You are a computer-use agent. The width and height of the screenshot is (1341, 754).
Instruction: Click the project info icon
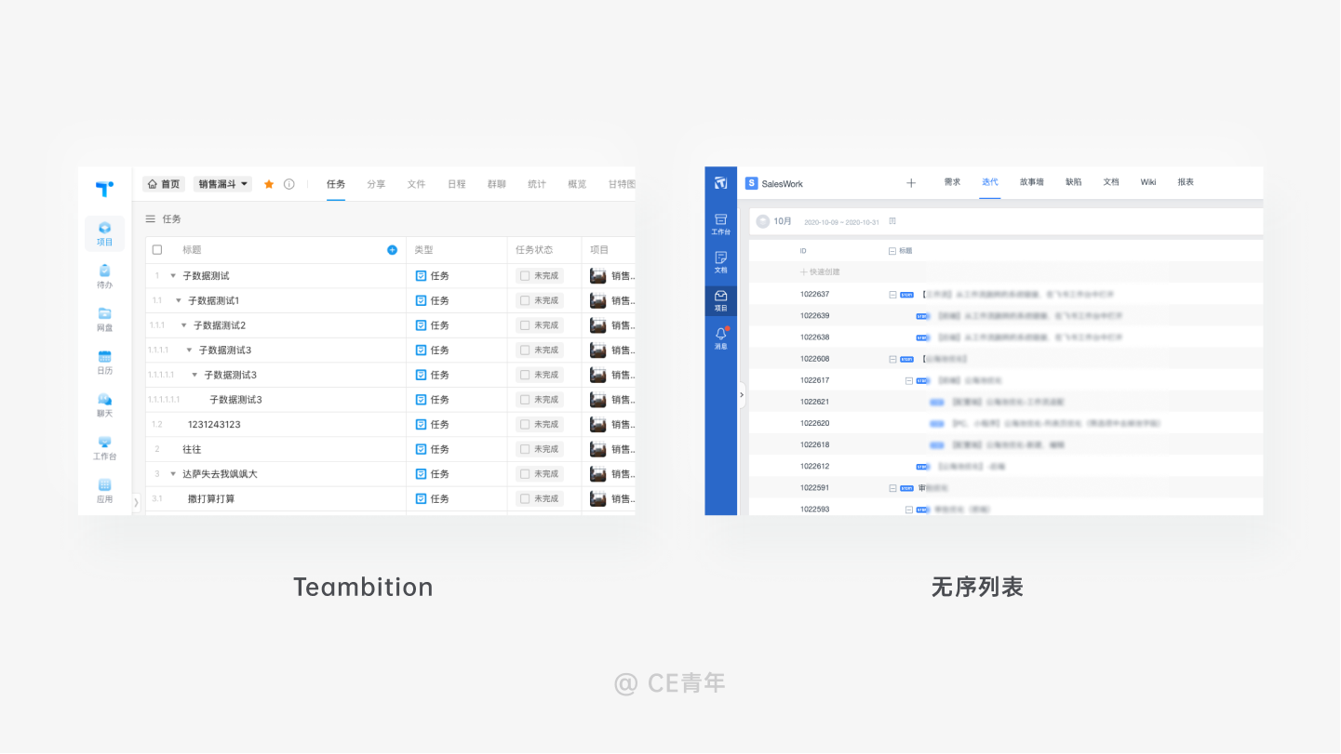click(x=288, y=184)
